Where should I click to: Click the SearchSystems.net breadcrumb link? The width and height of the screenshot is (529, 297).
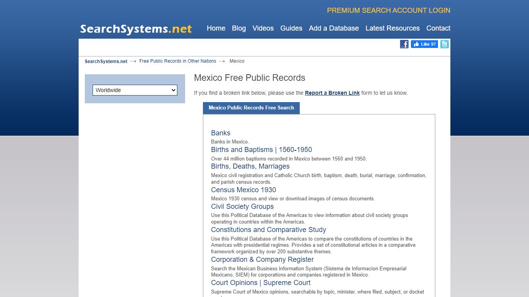(106, 61)
